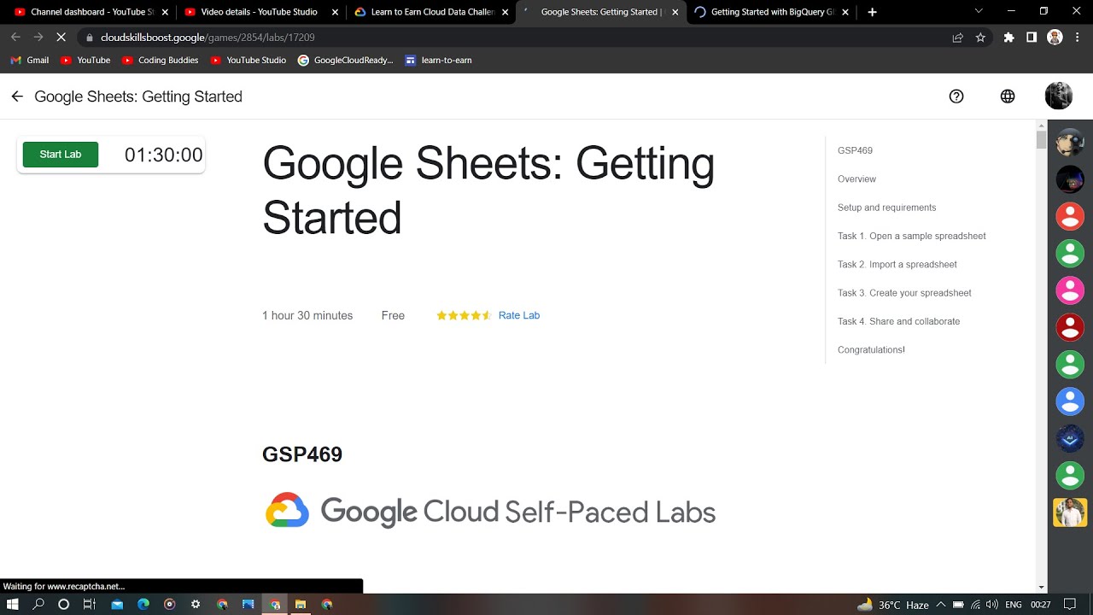Open Settings gear on the taskbar

196,604
